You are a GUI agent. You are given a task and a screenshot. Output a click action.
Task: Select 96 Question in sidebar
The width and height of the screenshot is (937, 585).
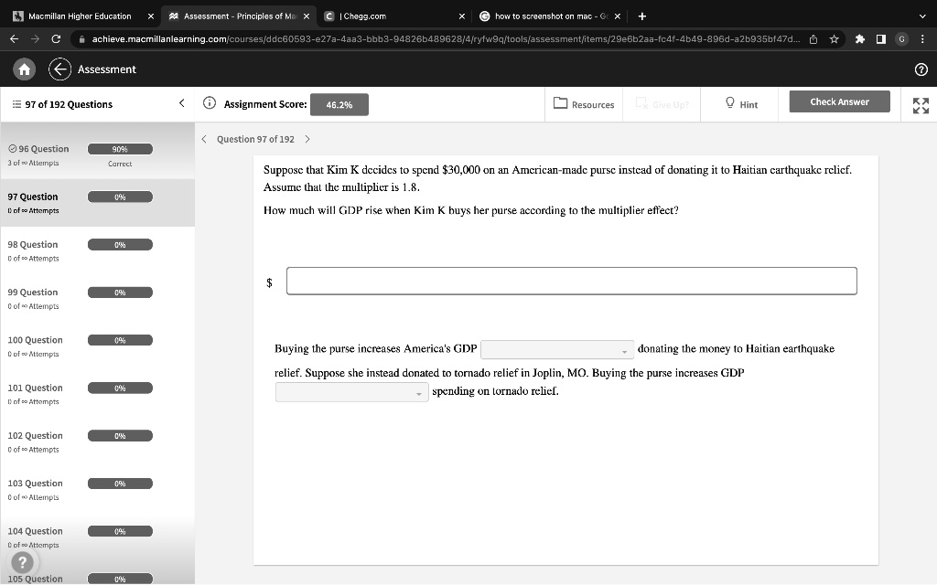coord(97,154)
